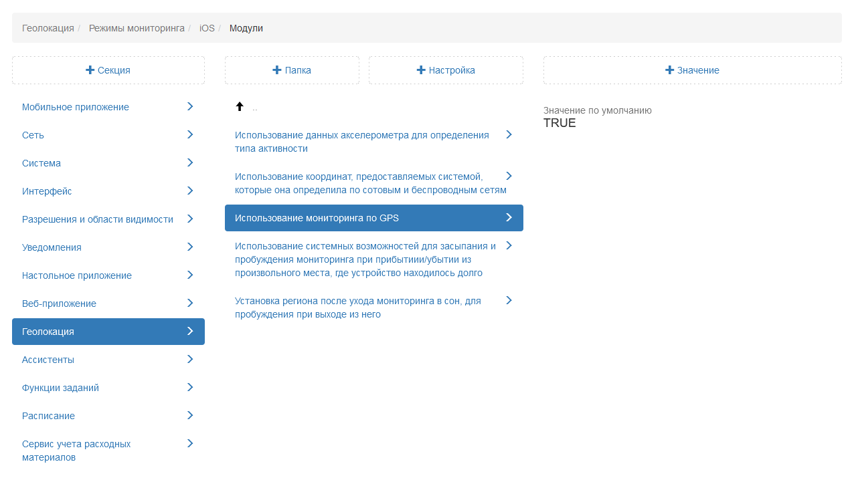Add a new setting (Настройка)
The height and width of the screenshot is (480, 854).
pos(446,70)
